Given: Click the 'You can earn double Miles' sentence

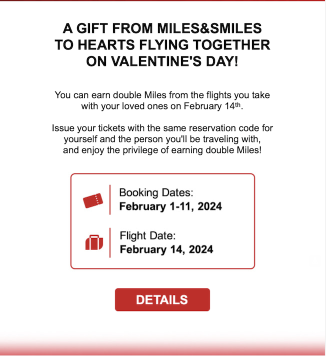Looking at the screenshot, I should 162,95.
